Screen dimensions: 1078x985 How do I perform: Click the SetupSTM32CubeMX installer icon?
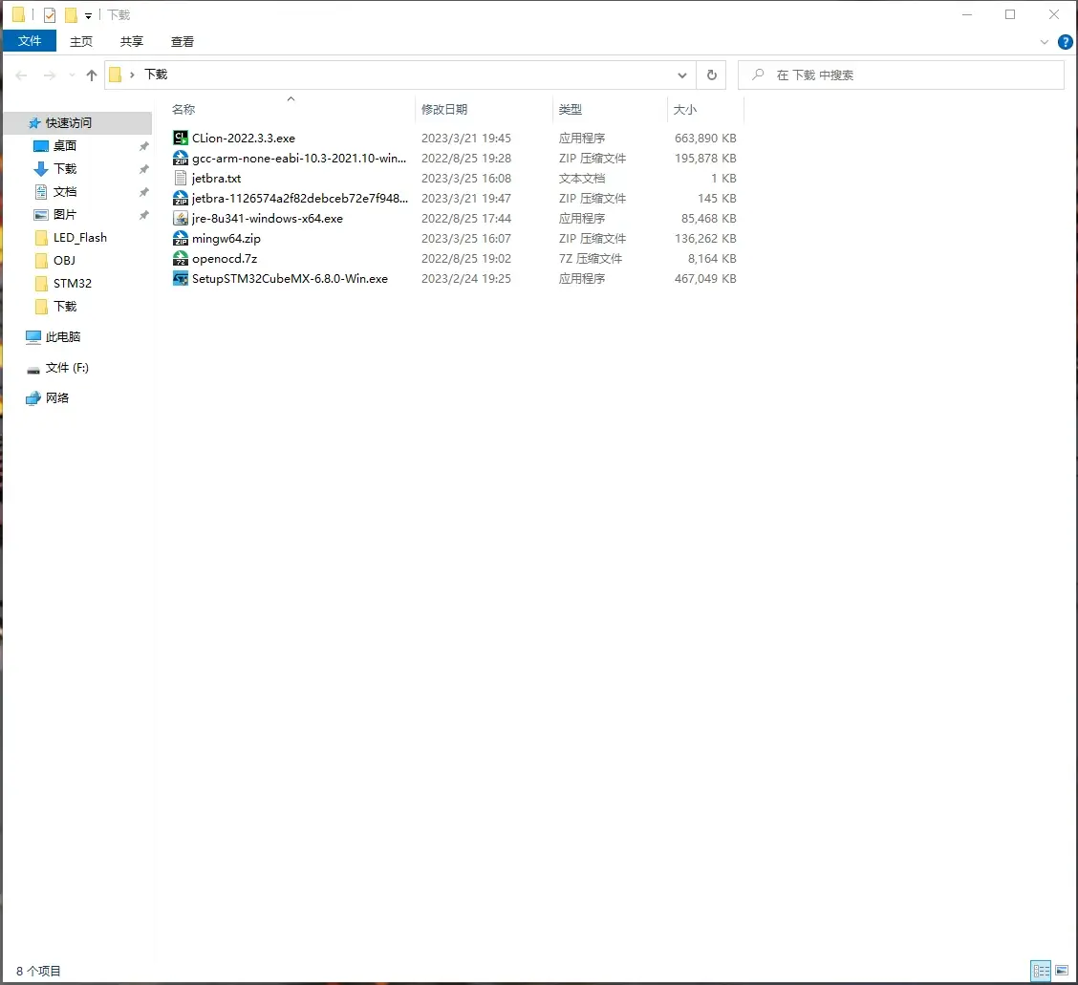pos(180,278)
